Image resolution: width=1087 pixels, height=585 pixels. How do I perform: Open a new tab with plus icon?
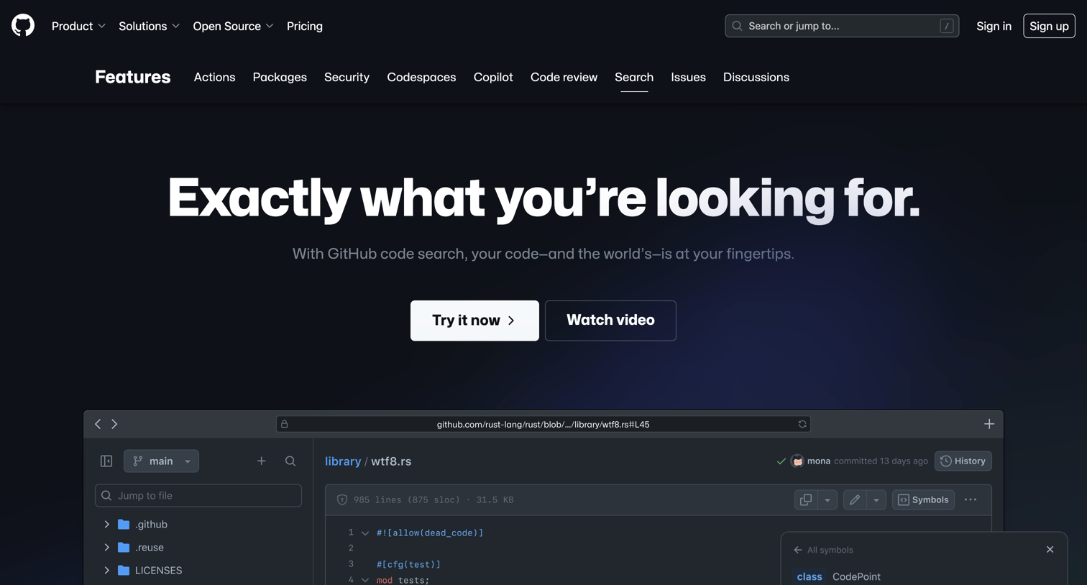[989, 424]
